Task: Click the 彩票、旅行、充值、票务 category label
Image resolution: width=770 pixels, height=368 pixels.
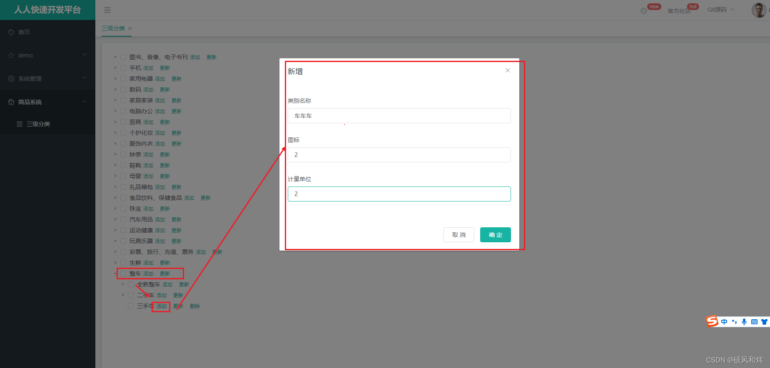Action: pyautogui.click(x=162, y=252)
